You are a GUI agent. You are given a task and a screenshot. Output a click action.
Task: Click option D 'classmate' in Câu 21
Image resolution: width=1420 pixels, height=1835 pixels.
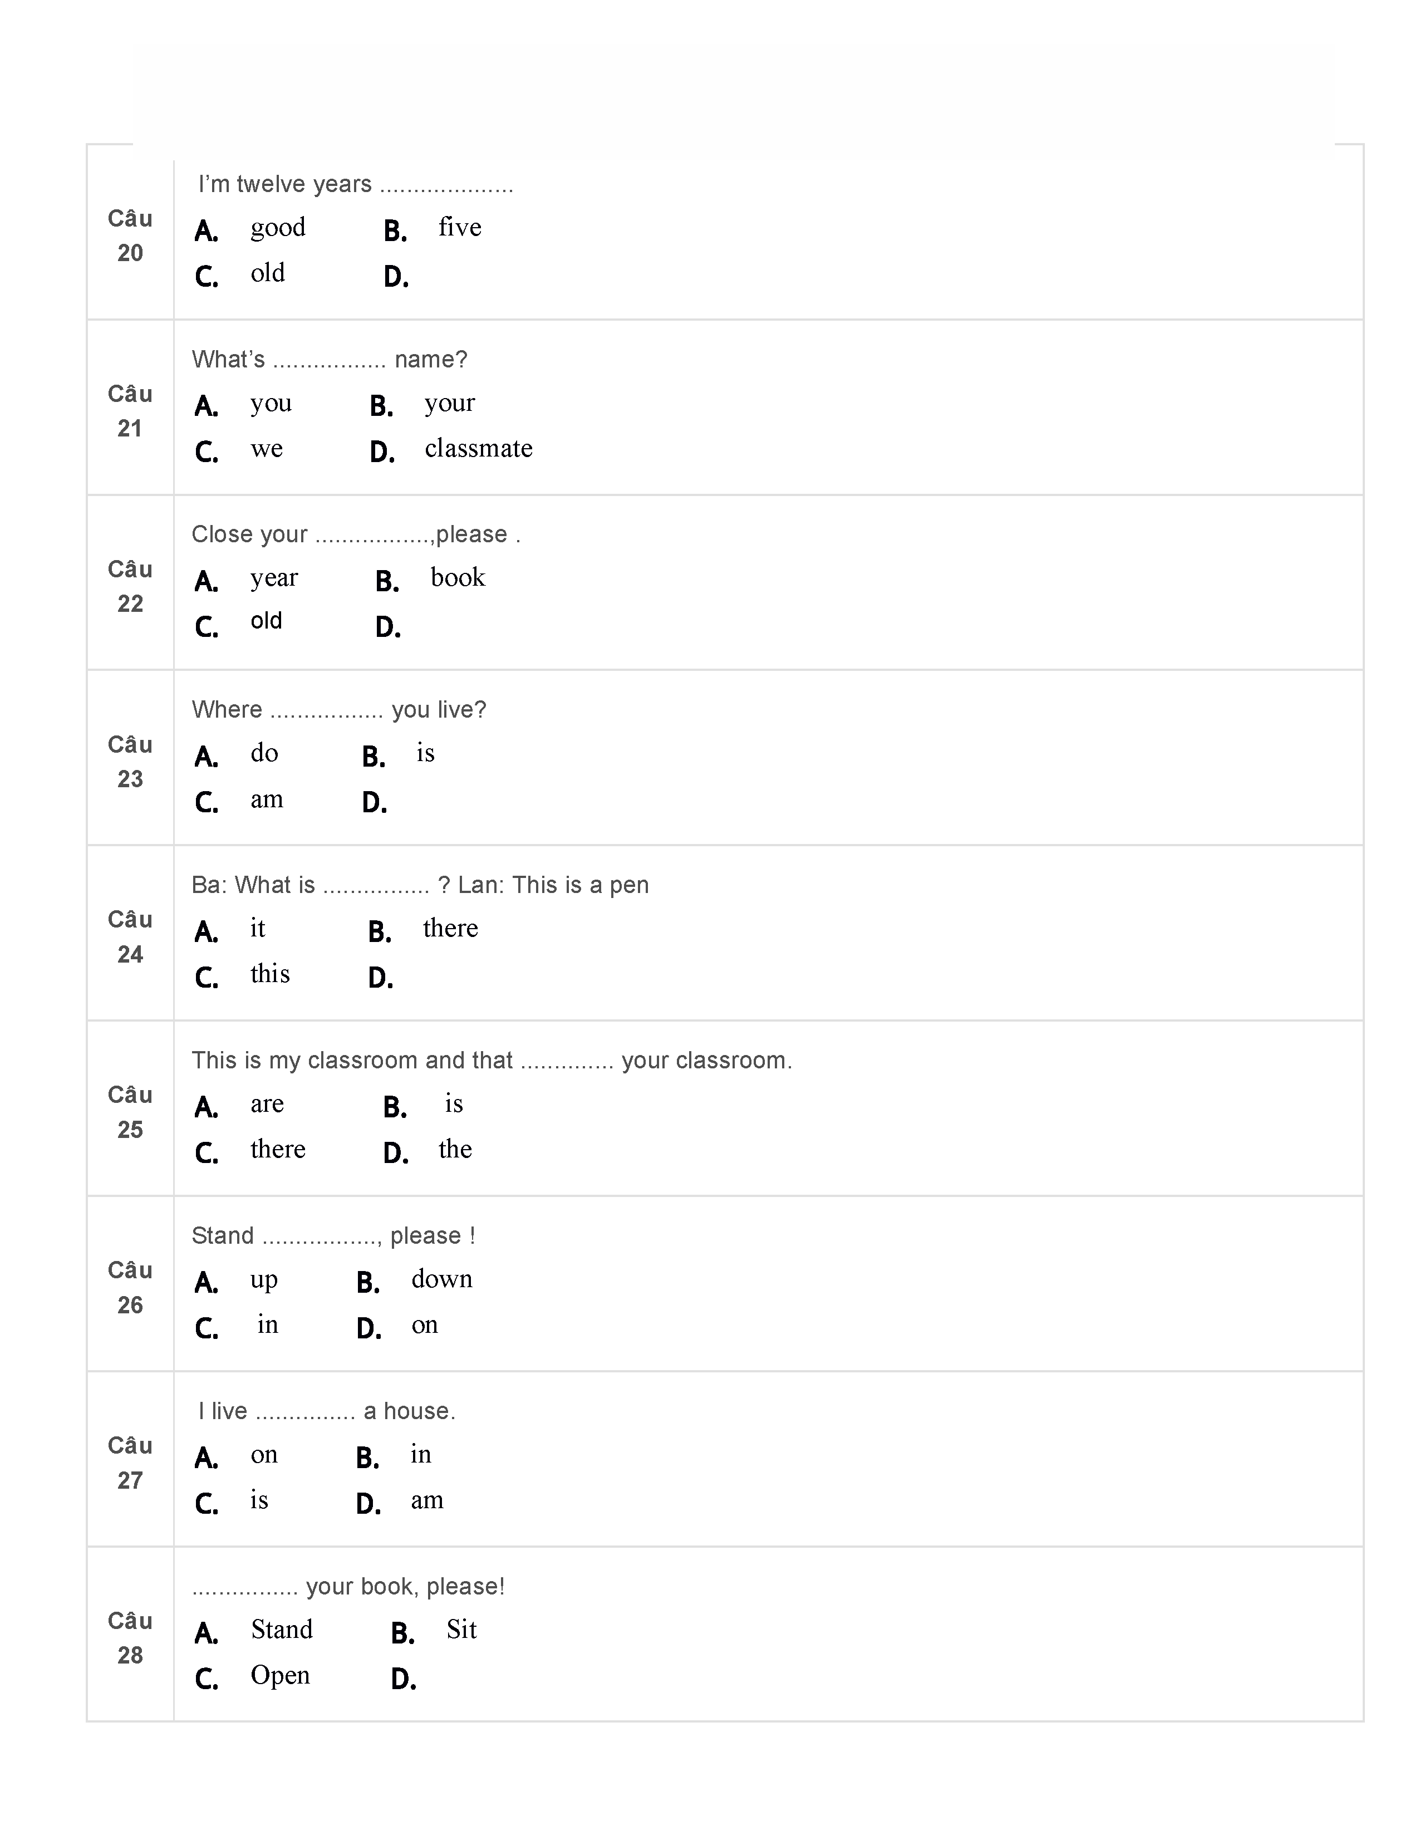pos(478,449)
